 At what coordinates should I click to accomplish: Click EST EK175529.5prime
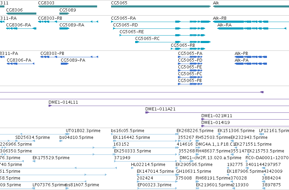click(x=51, y=158)
